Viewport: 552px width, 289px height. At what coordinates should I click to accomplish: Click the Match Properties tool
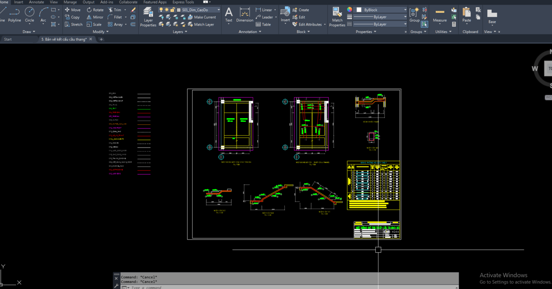tap(337, 17)
